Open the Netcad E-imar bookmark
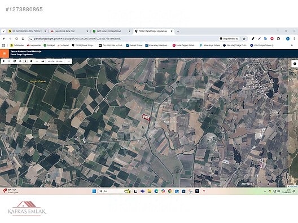Screen dimensions: 298x223 [134, 45]
